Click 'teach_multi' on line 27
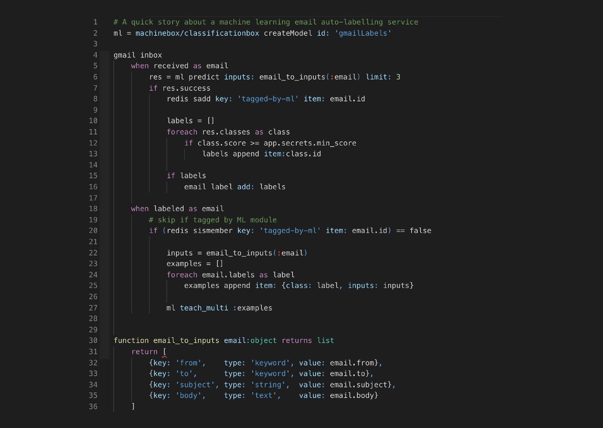Screen dimensions: 603x428 (204, 308)
